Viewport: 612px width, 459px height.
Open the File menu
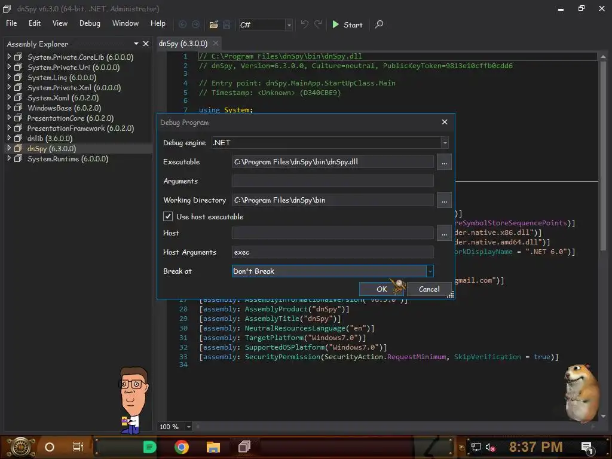click(11, 23)
